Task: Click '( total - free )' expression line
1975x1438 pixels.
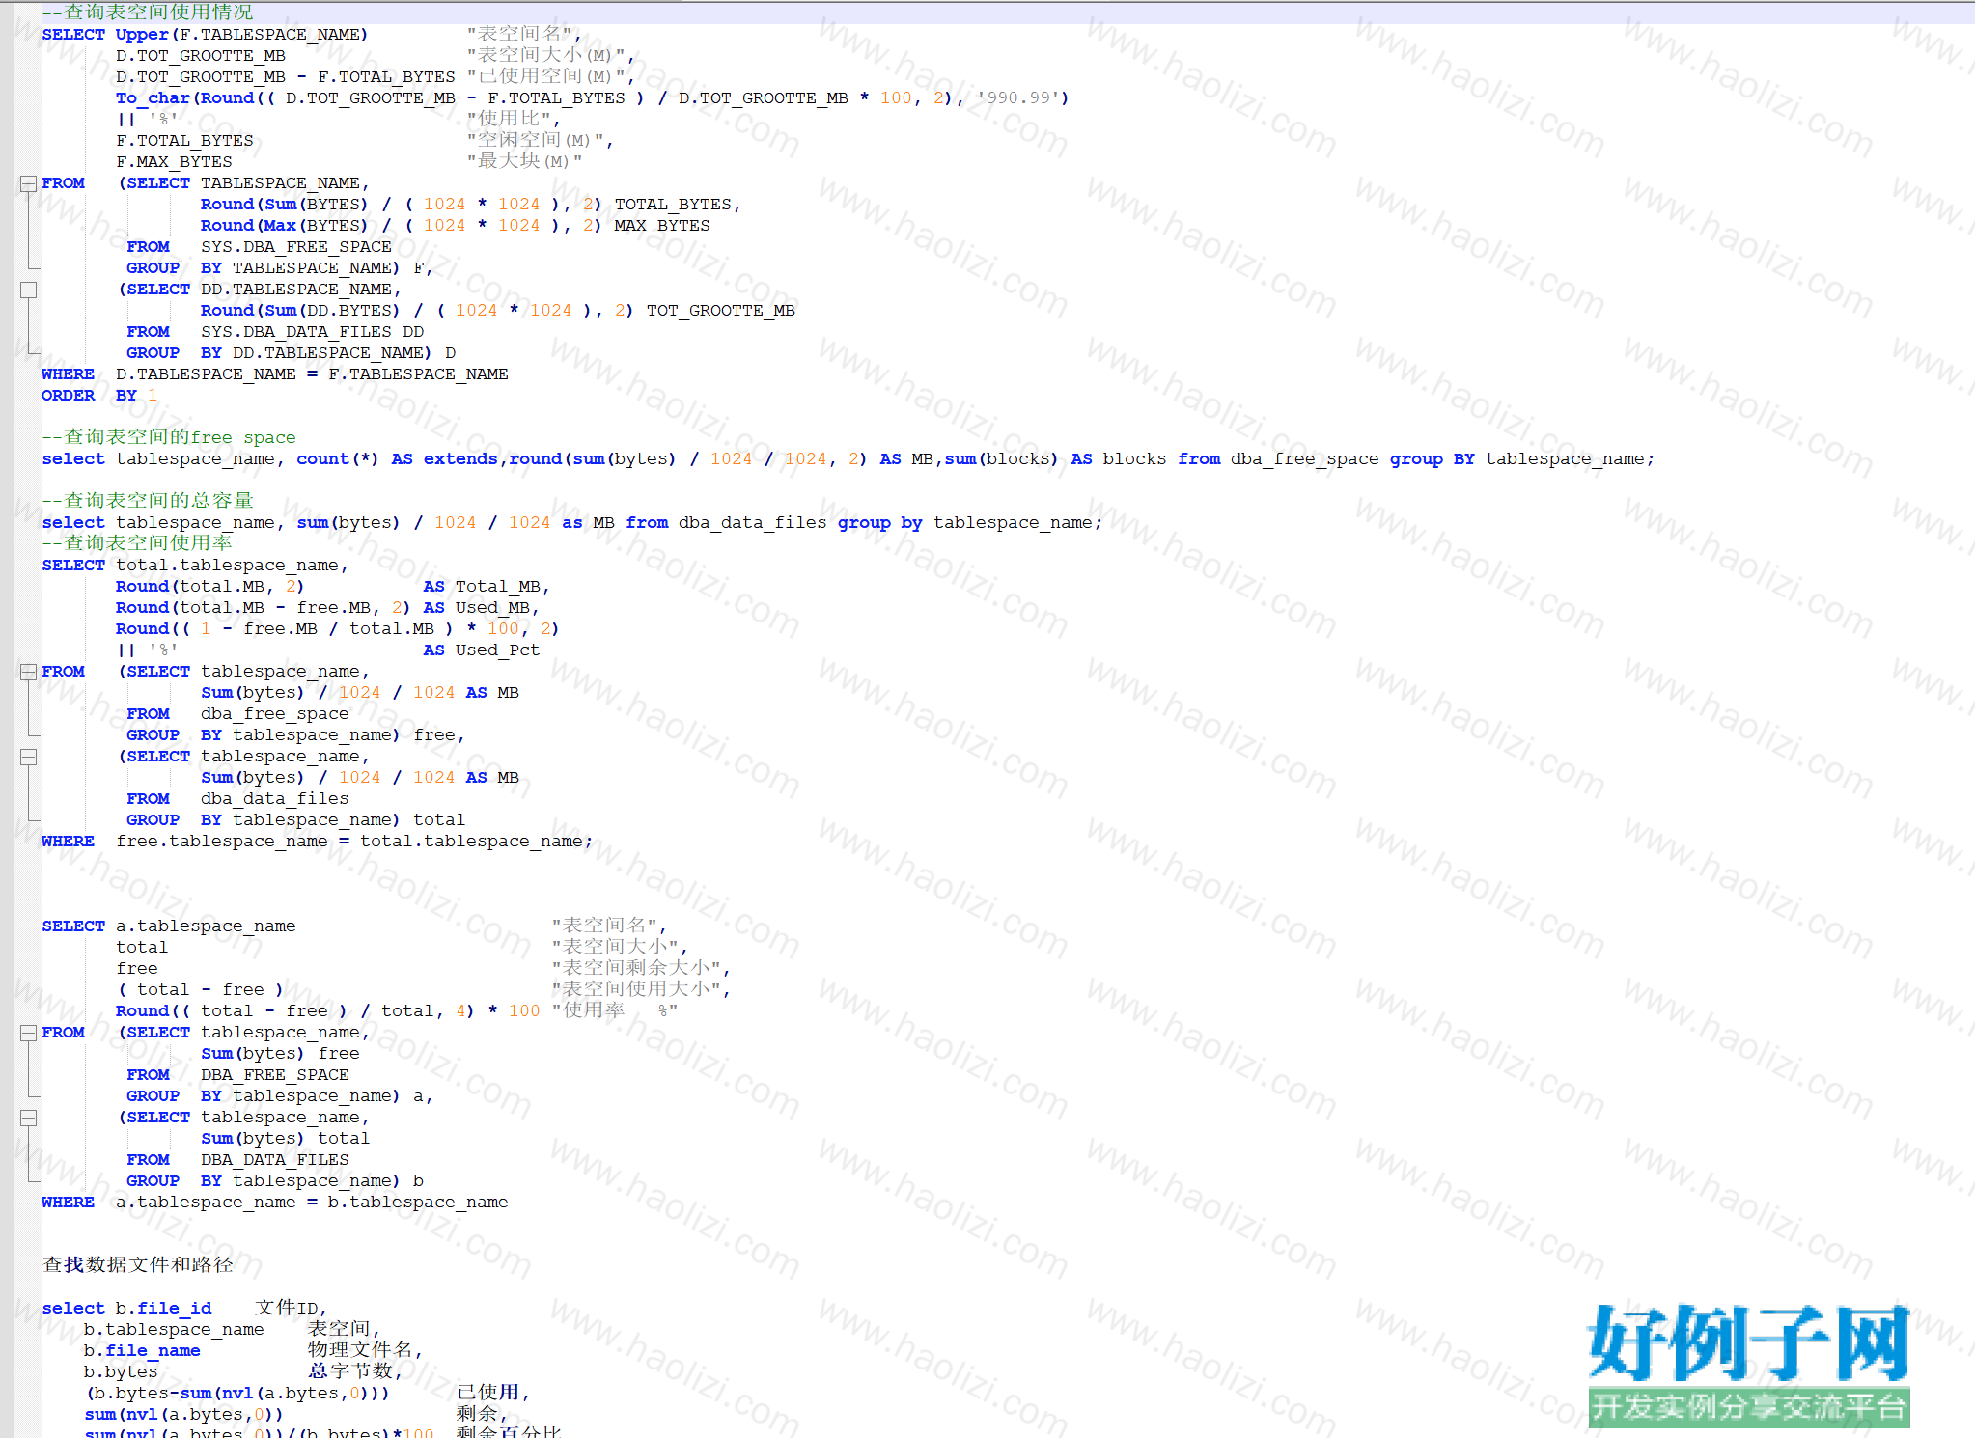Action: 201,990
